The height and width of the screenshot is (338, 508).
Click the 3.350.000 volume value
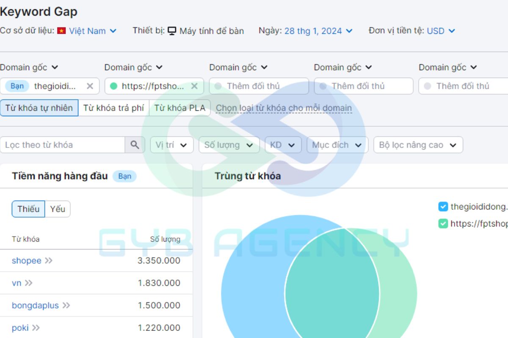(x=159, y=261)
